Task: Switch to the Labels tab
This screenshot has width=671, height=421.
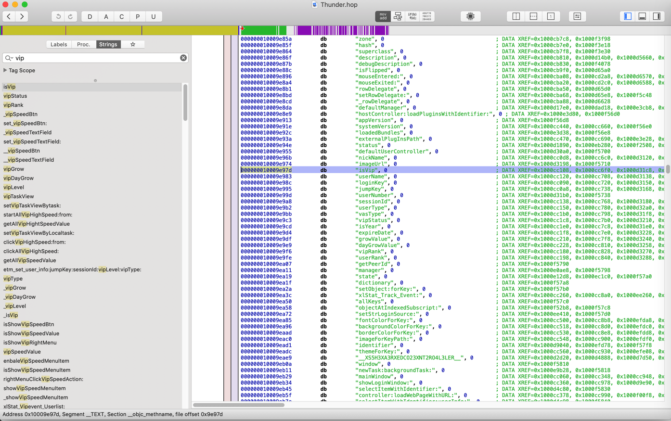Action: (59, 44)
